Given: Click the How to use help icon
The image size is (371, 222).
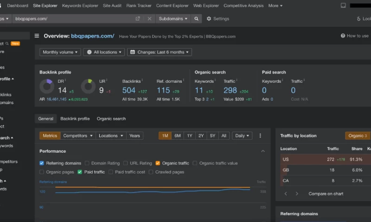Looking at the screenshot, I should (343, 36).
